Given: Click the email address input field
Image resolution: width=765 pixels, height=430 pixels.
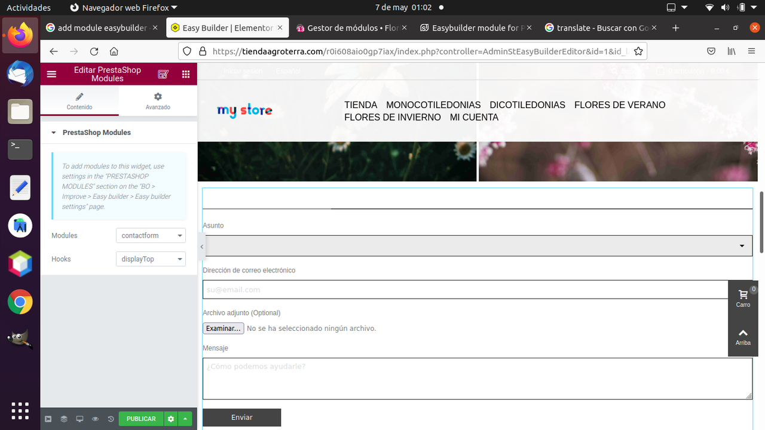Looking at the screenshot, I should (466, 290).
